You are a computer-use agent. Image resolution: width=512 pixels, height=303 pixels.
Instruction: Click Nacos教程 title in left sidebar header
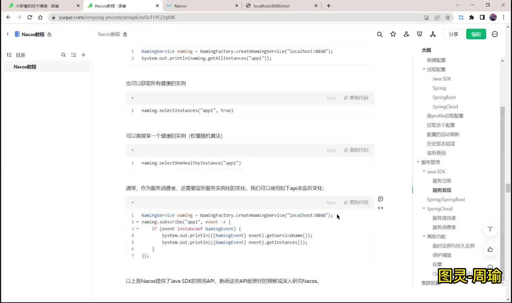tap(33, 34)
